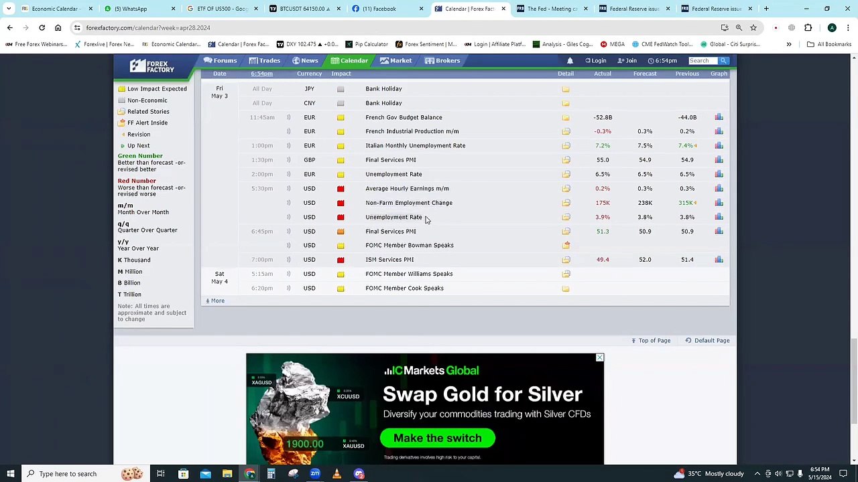Open graph icon for Italian Monthly Unemployment Rate
Screen dimensions: 858x482
click(x=719, y=145)
